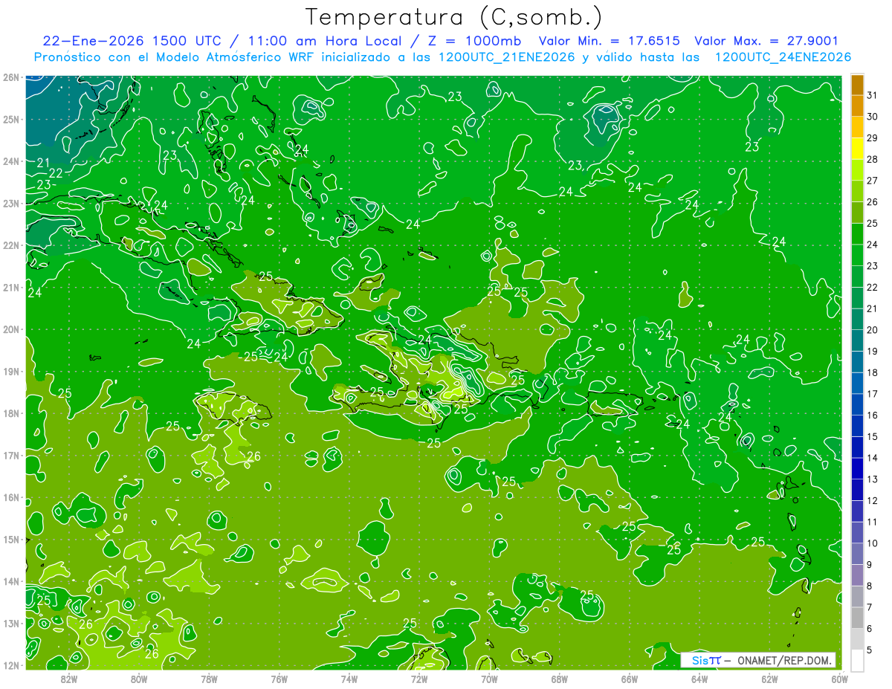Click the "20N" latitude axis label

point(10,329)
